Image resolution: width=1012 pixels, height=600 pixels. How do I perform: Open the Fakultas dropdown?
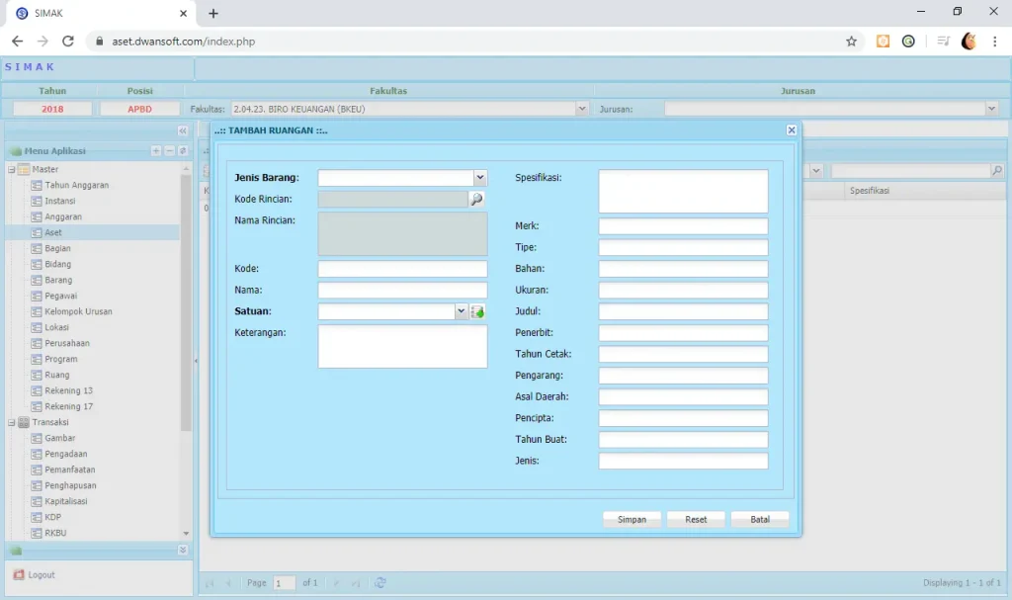pyautogui.click(x=581, y=109)
